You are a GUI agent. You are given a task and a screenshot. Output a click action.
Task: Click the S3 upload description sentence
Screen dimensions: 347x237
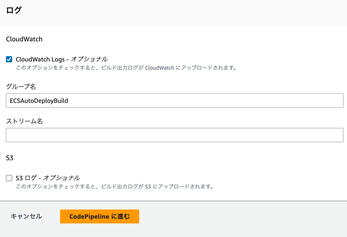(x=114, y=187)
